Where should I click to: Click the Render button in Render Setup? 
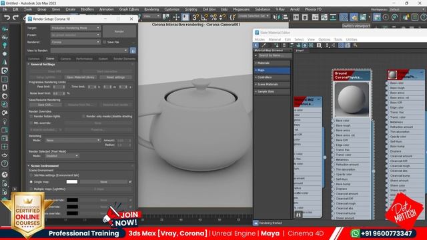click(119, 31)
